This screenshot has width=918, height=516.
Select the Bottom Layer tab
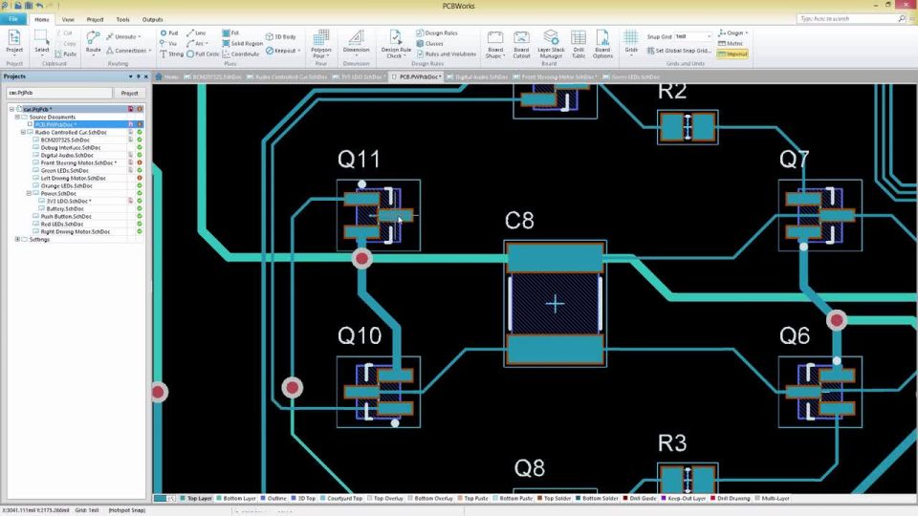point(236,499)
